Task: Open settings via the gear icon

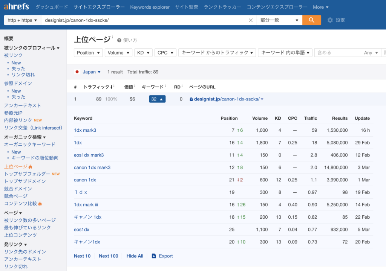Action: [330, 20]
